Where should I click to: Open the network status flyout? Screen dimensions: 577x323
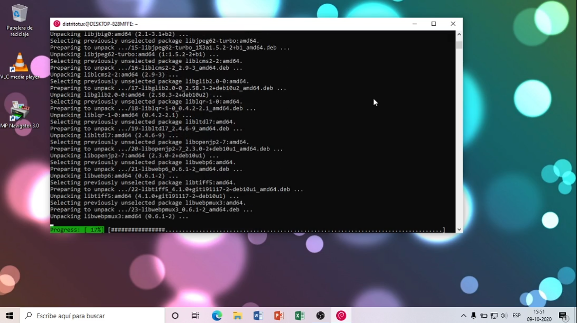[x=494, y=316]
